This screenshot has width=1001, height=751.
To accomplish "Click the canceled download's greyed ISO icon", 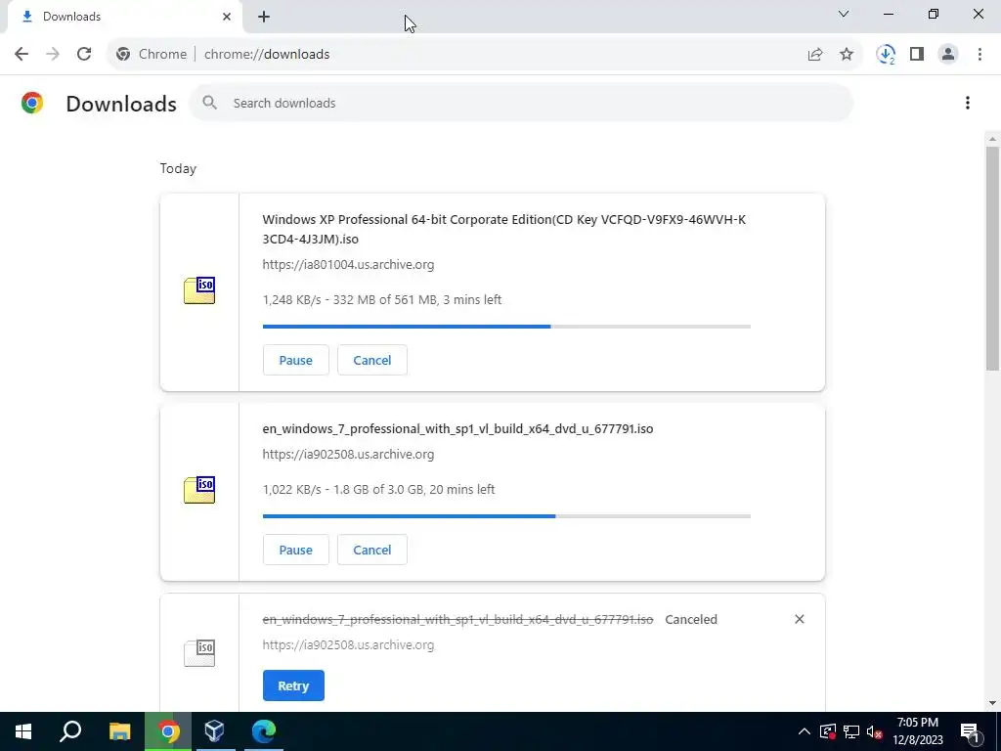I will pos(199,652).
